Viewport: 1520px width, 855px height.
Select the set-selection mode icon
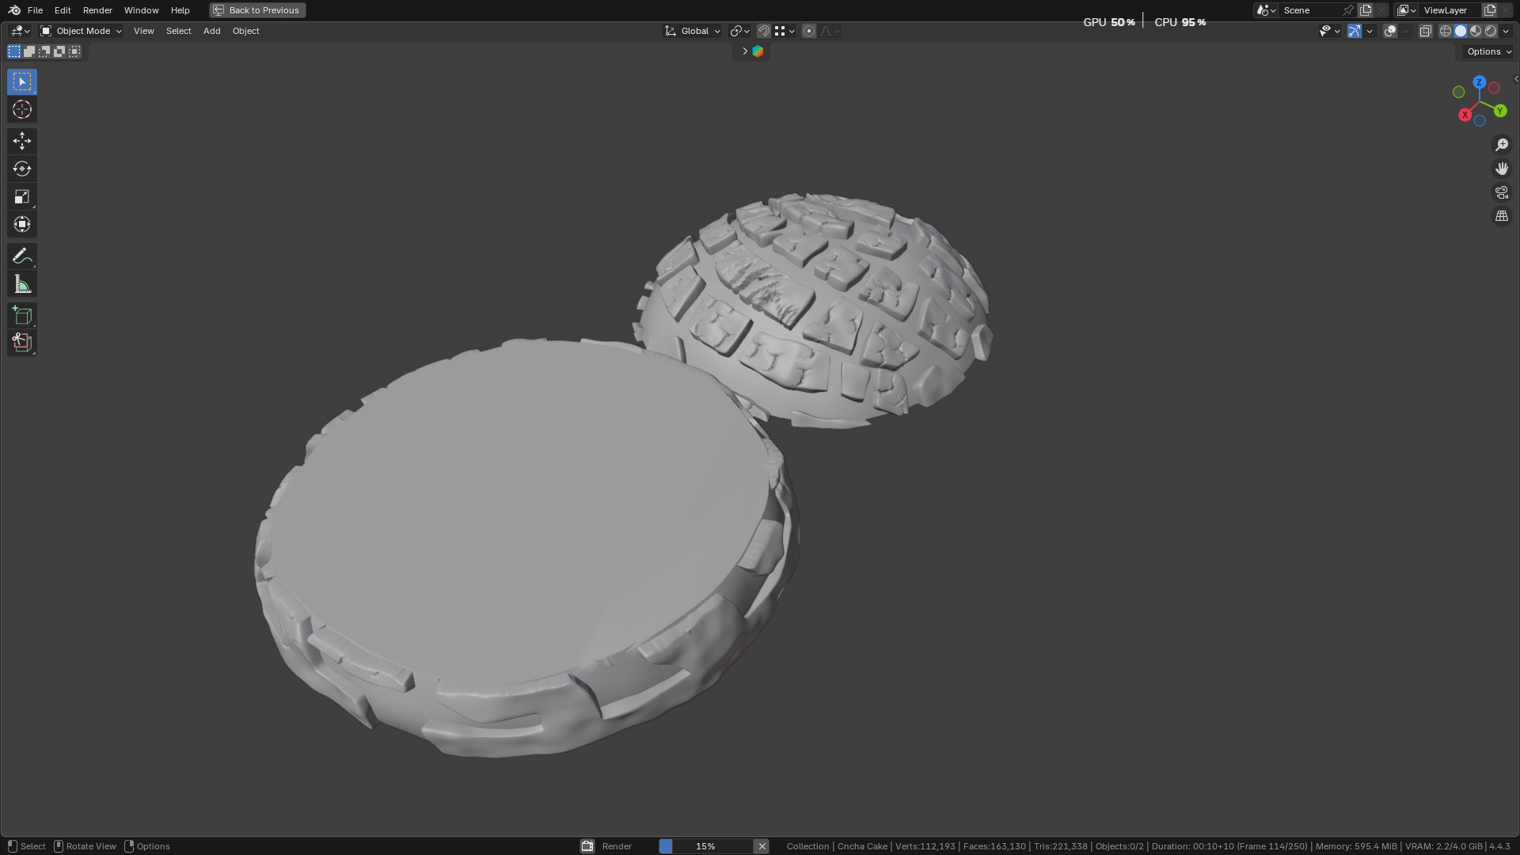coord(14,51)
